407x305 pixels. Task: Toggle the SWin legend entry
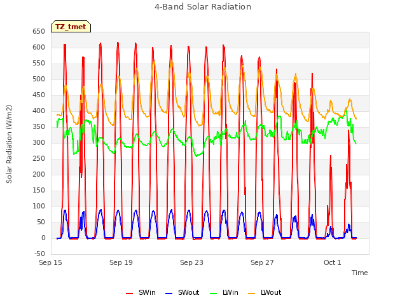[141, 292]
